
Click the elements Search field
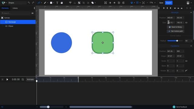click(x=15, y=13)
